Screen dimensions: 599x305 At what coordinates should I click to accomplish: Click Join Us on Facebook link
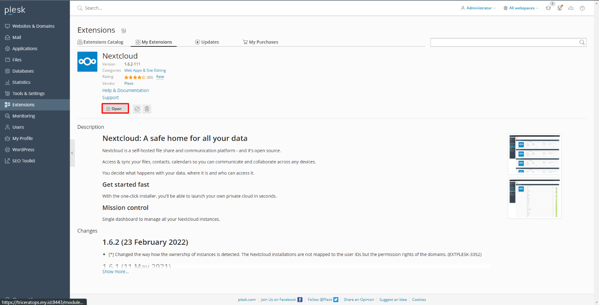(279, 300)
